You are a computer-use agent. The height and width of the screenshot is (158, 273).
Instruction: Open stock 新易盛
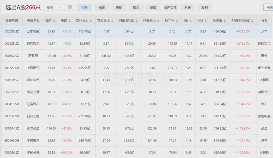(x=33, y=56)
